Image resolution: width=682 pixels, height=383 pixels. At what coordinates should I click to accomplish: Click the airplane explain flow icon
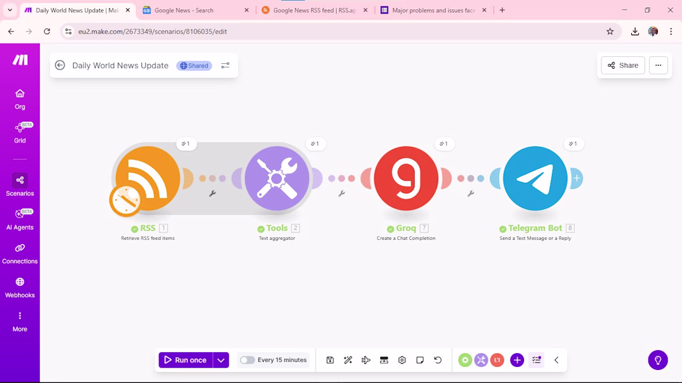coord(366,360)
